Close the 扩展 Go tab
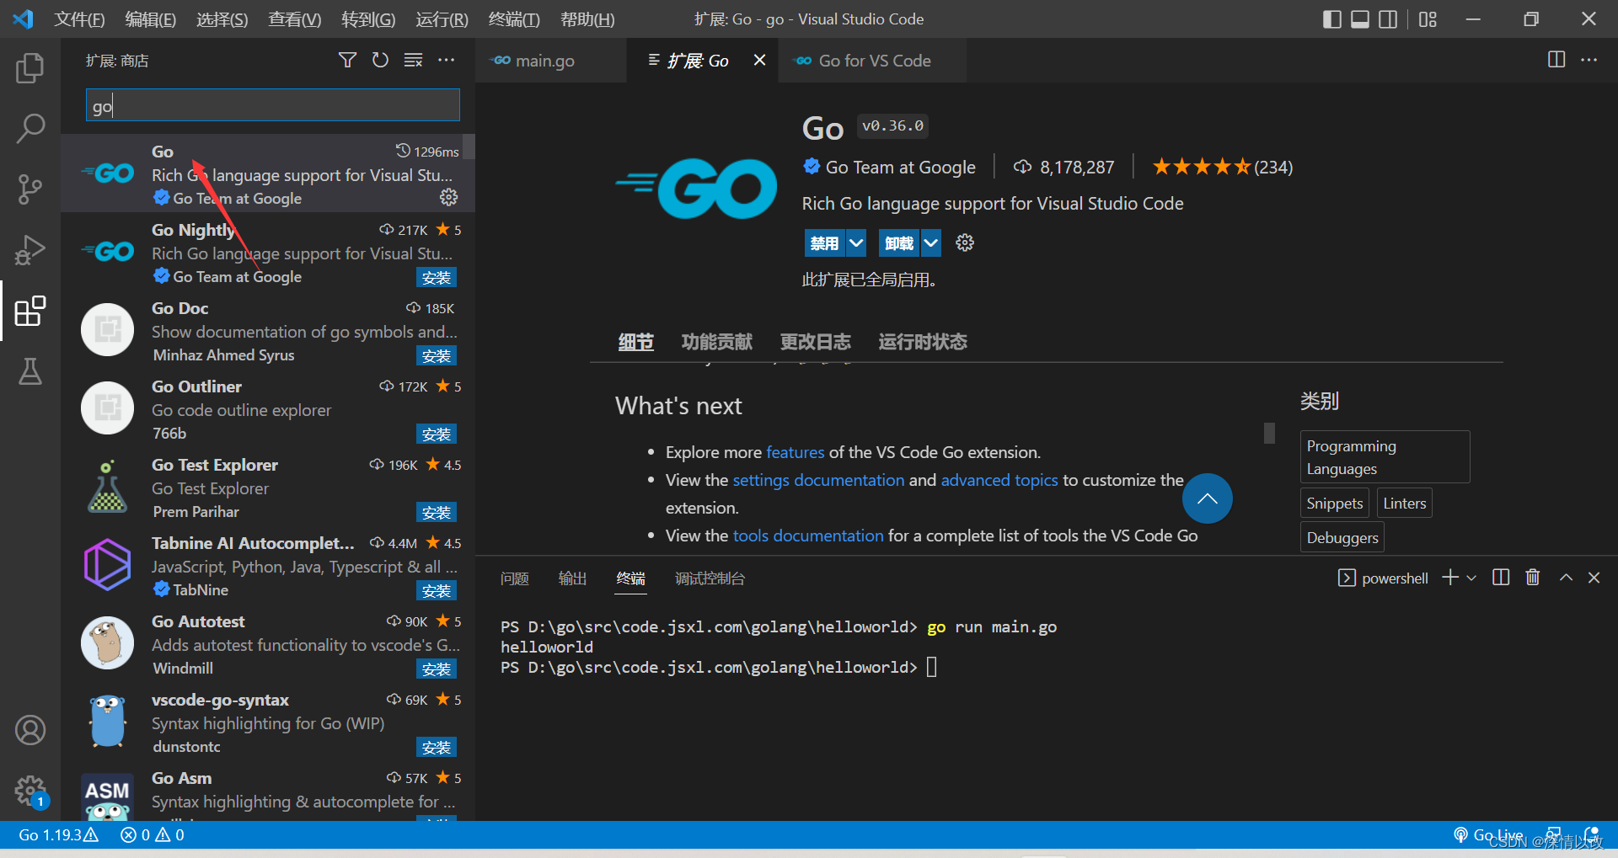 tap(759, 60)
